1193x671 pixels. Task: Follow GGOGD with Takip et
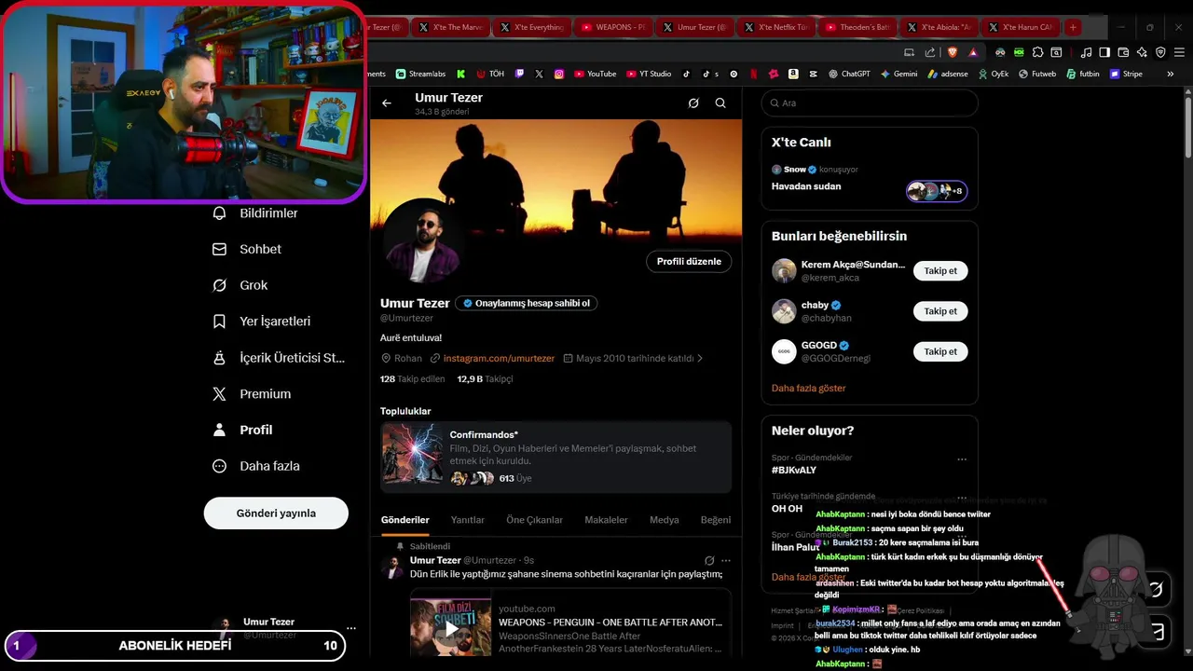click(x=940, y=351)
